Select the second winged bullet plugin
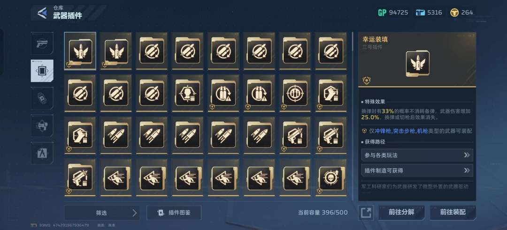Image resolution: width=507 pixels, height=230 pixels. (x=116, y=51)
